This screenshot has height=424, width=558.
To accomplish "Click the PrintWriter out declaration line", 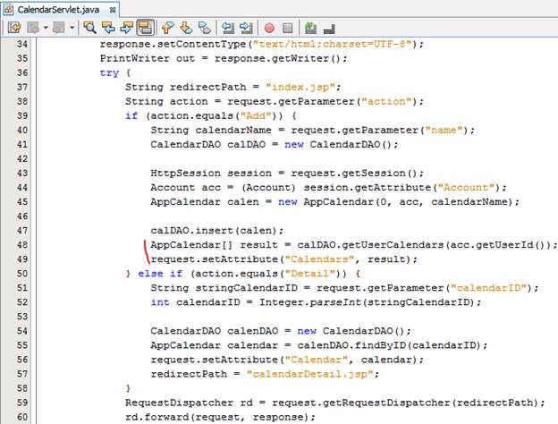I will click(x=224, y=58).
